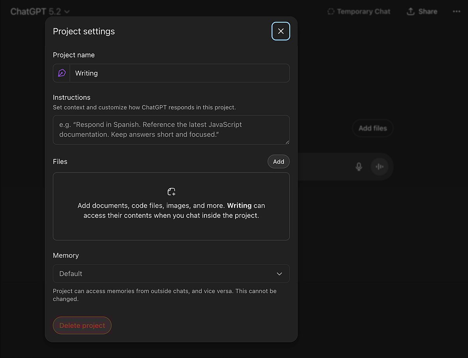Viewport: 468px width, 358px height.
Task: Click the chevron arrow in the Memory field
Action: pos(279,274)
